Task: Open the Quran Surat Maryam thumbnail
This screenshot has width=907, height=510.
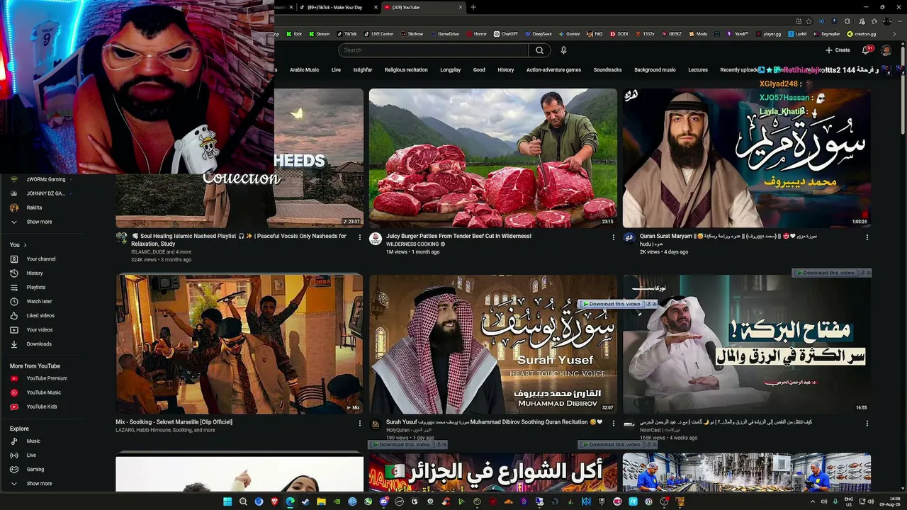Action: point(747,158)
